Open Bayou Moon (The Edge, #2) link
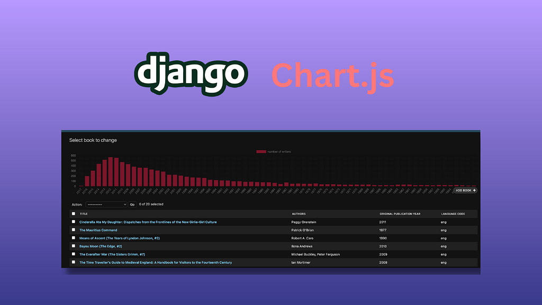 coord(101,246)
